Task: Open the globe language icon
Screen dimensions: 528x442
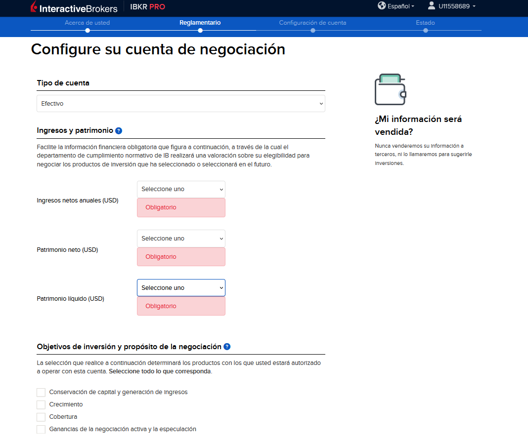Action: pos(380,6)
